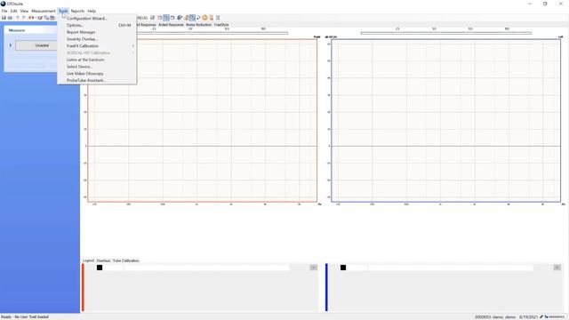The height and width of the screenshot is (320, 569).
Task: Open the Edit menu
Action: tap(14, 11)
